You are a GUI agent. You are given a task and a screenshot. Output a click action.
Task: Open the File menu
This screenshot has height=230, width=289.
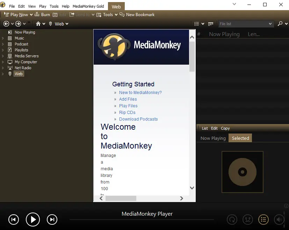tap(12, 6)
